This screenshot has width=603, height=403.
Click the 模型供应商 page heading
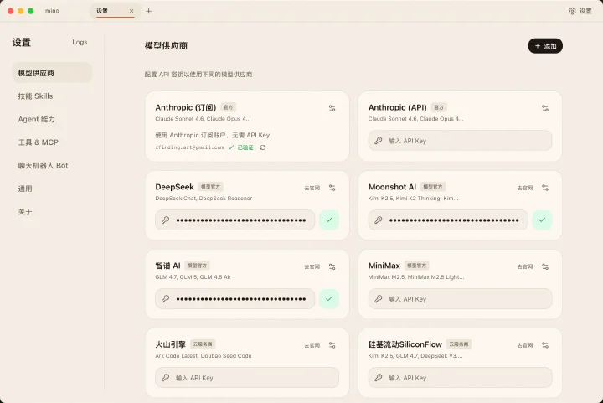point(166,46)
